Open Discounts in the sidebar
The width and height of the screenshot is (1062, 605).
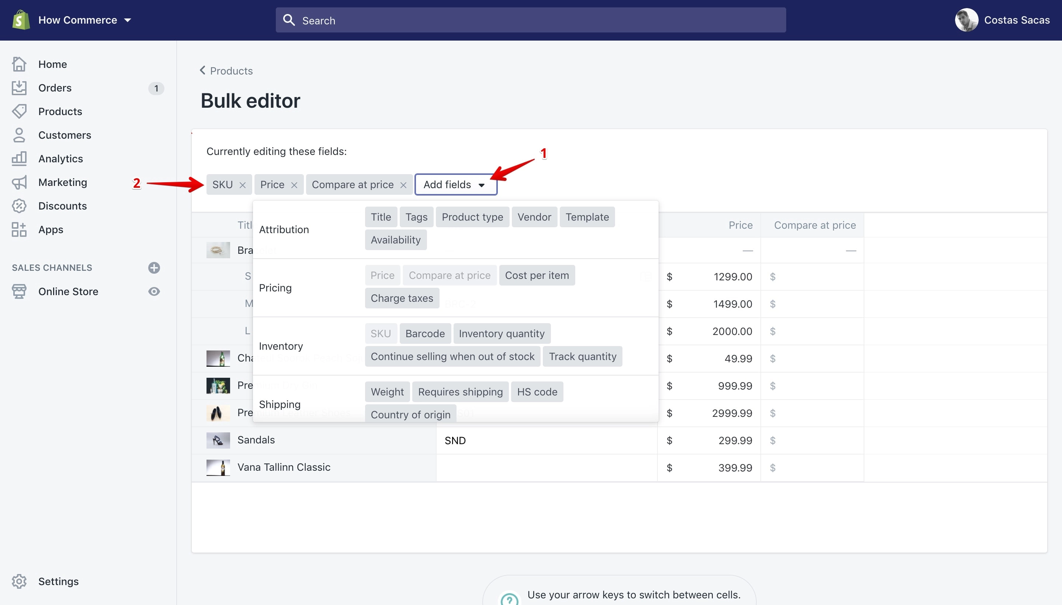click(x=63, y=206)
